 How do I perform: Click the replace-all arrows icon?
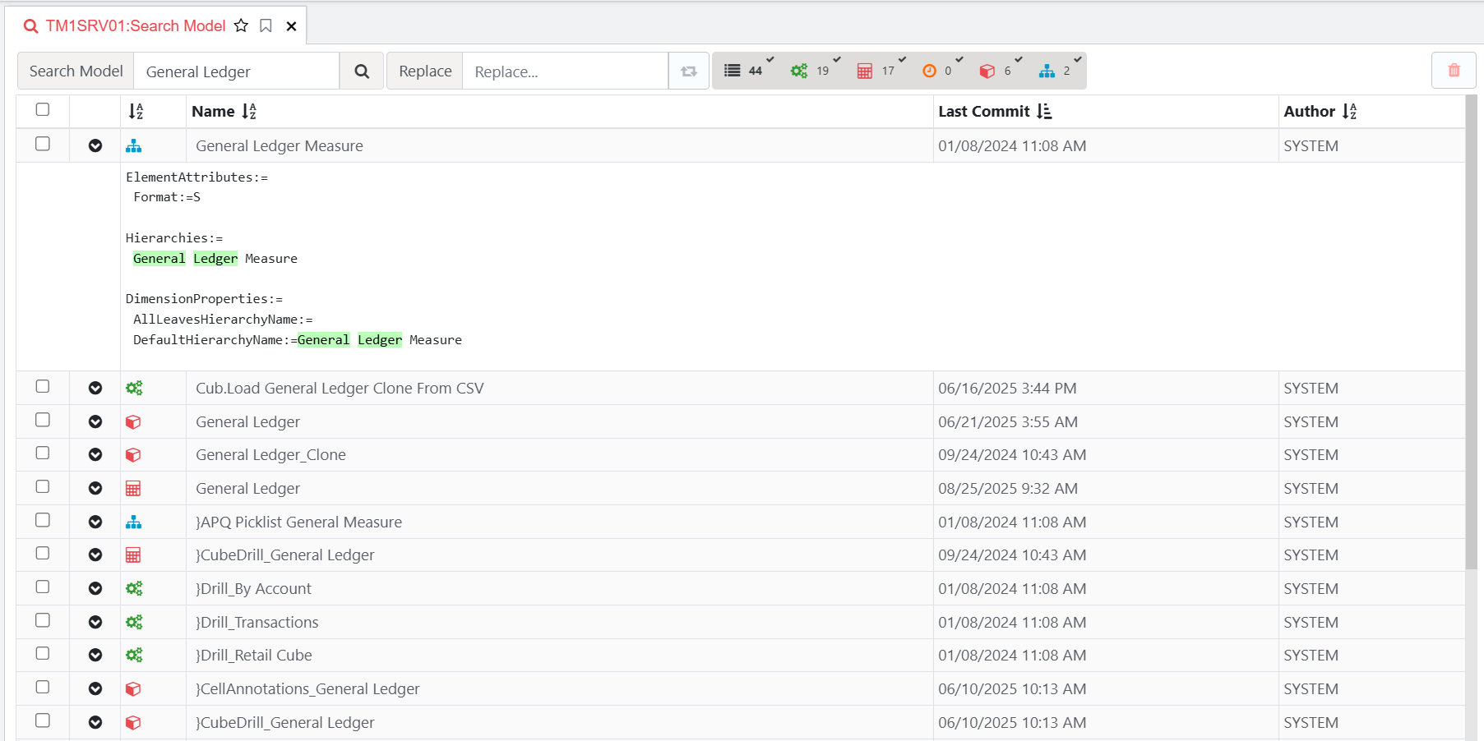point(689,71)
